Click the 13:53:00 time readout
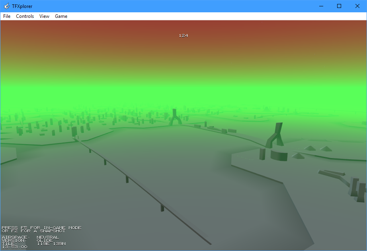This screenshot has height=251, width=367. point(15,247)
